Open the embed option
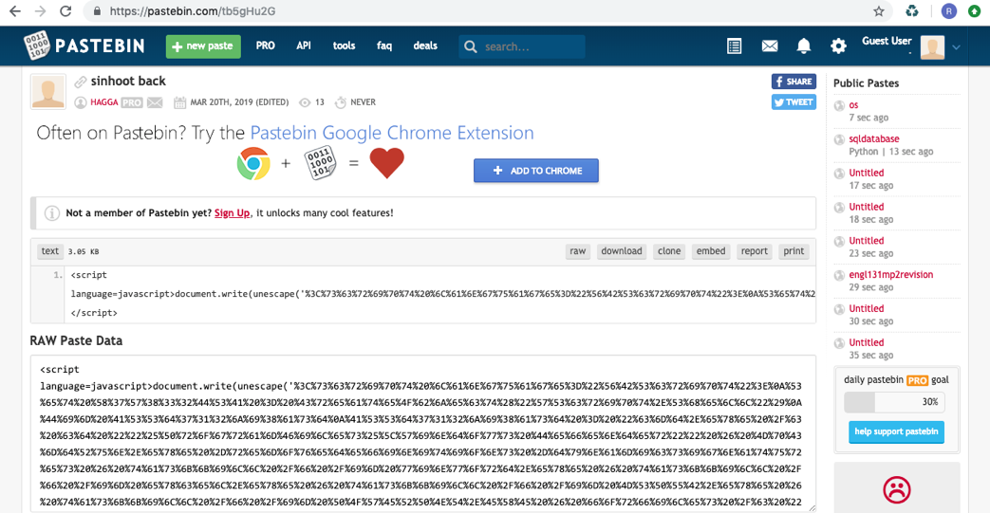 [x=711, y=251]
